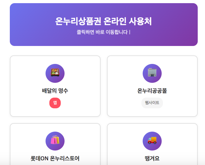Click the blank page margin beside the header banner
This screenshot has width=205, height=165.
click(x=4, y=25)
